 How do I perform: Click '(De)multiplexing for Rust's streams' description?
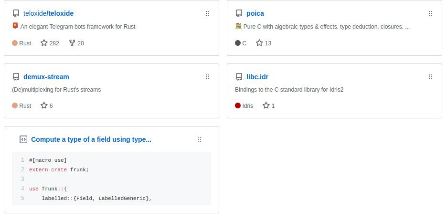(x=56, y=90)
